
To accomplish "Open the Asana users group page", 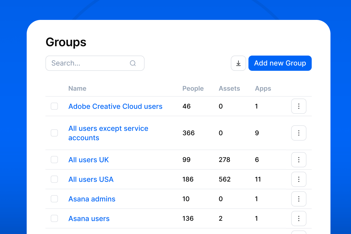I will point(89,218).
